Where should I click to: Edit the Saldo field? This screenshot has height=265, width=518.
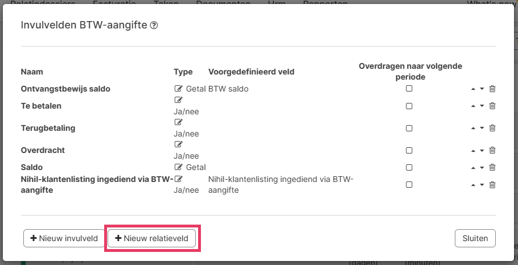coord(179,167)
